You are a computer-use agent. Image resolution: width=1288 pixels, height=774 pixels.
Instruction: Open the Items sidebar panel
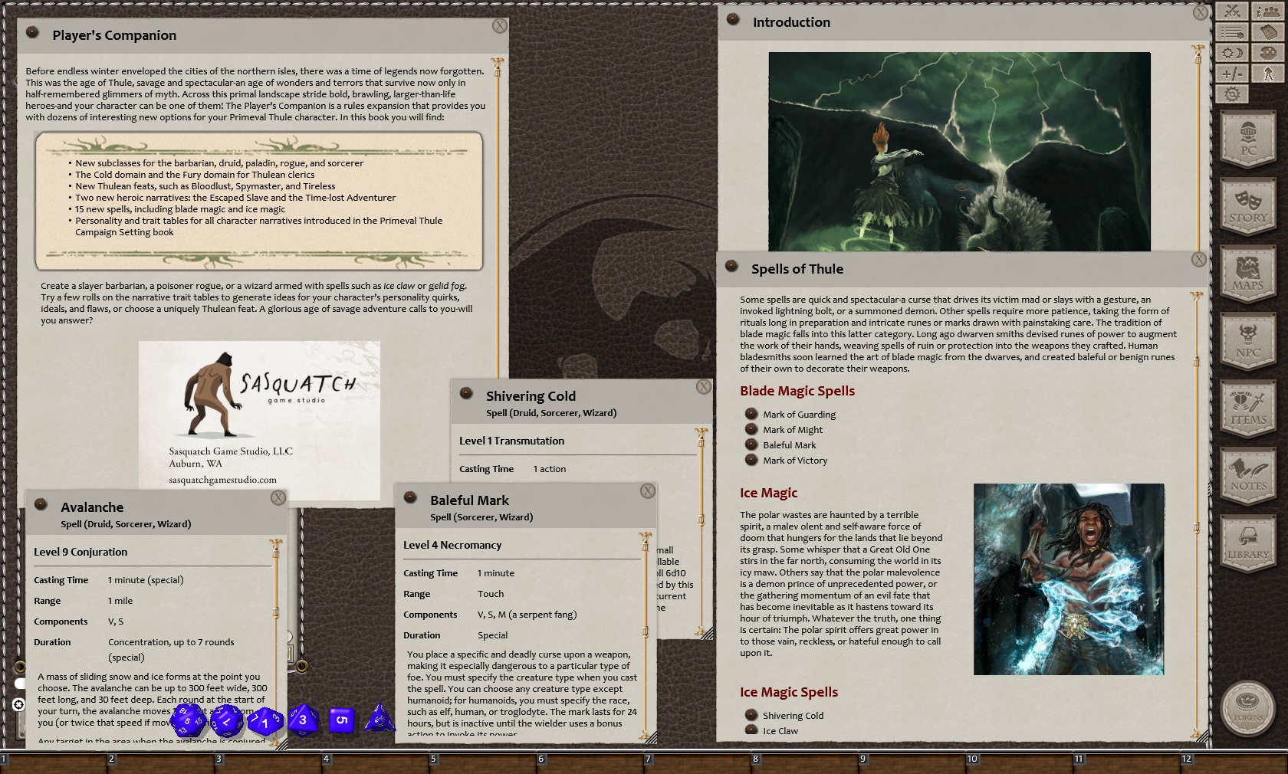point(1248,408)
